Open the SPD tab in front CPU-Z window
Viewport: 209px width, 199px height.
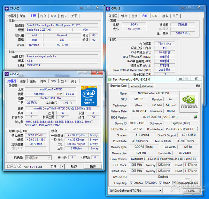[53, 81]
